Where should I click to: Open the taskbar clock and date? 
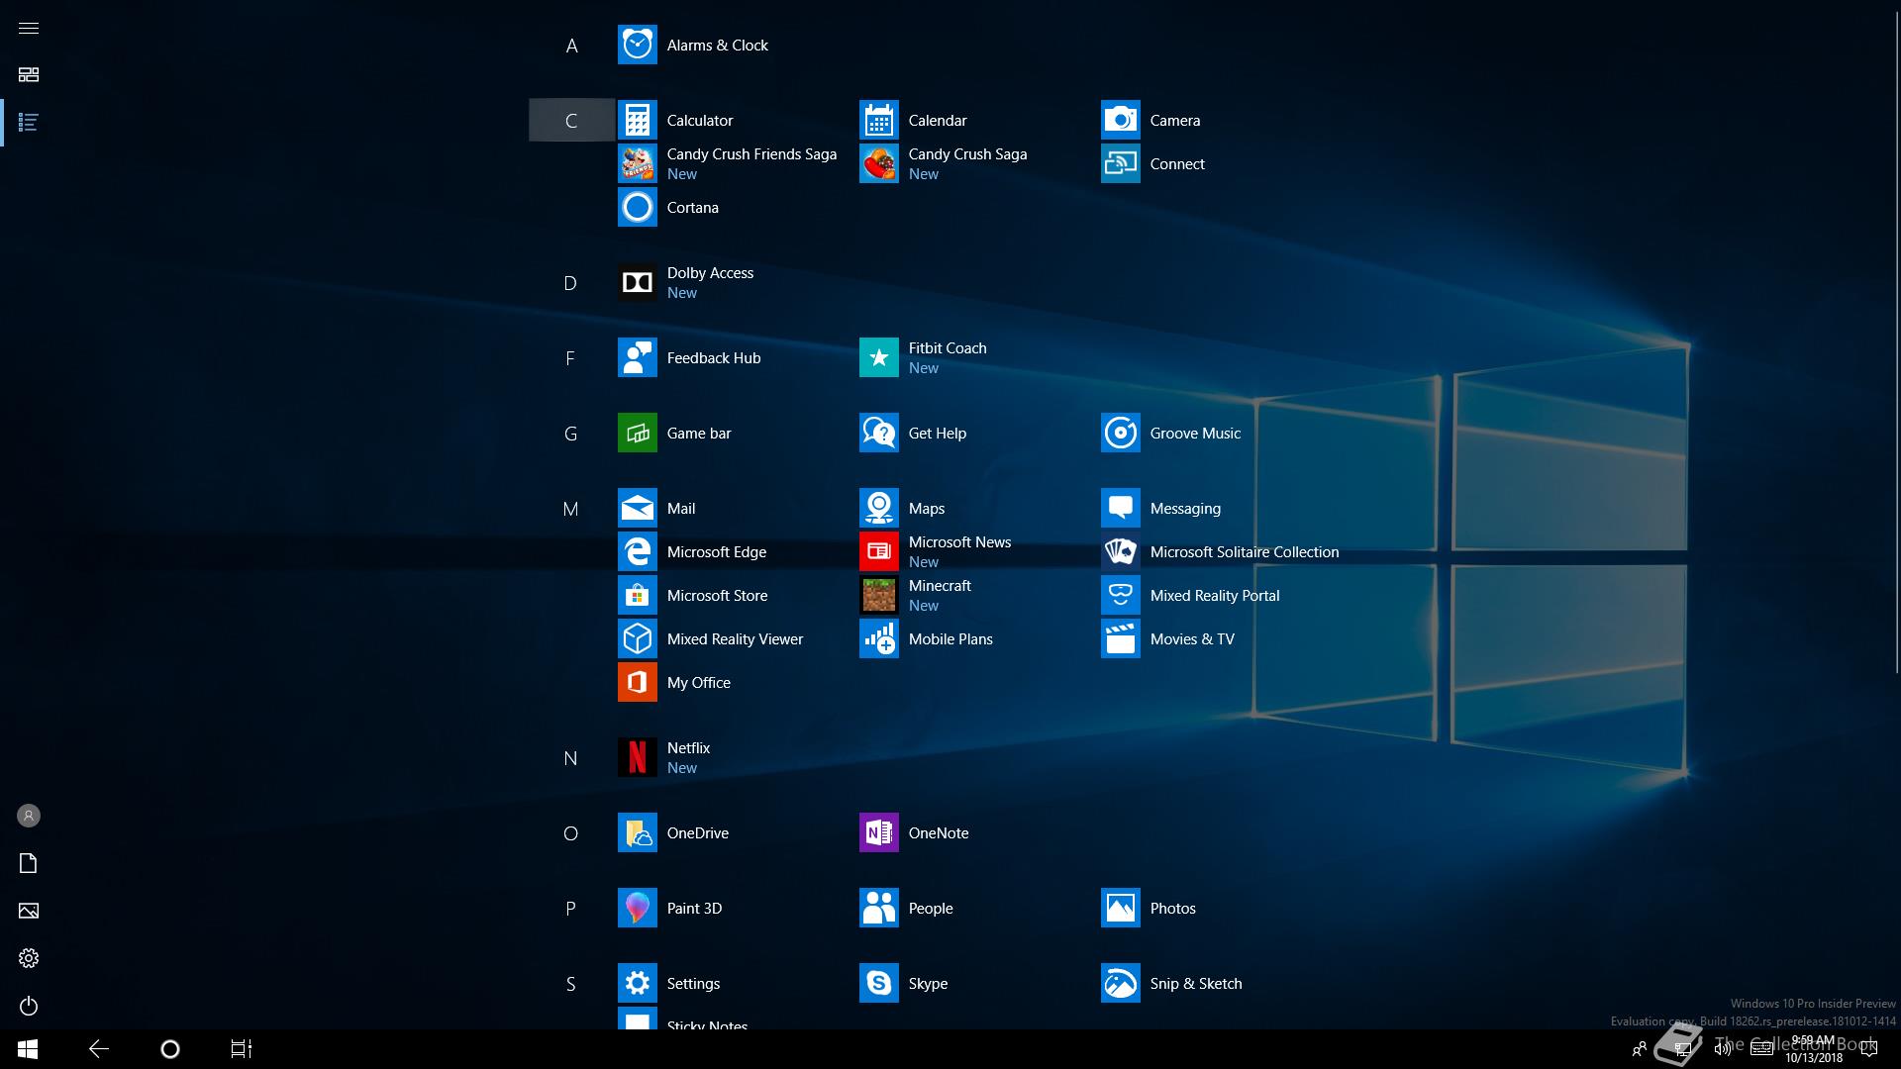1813,1049
